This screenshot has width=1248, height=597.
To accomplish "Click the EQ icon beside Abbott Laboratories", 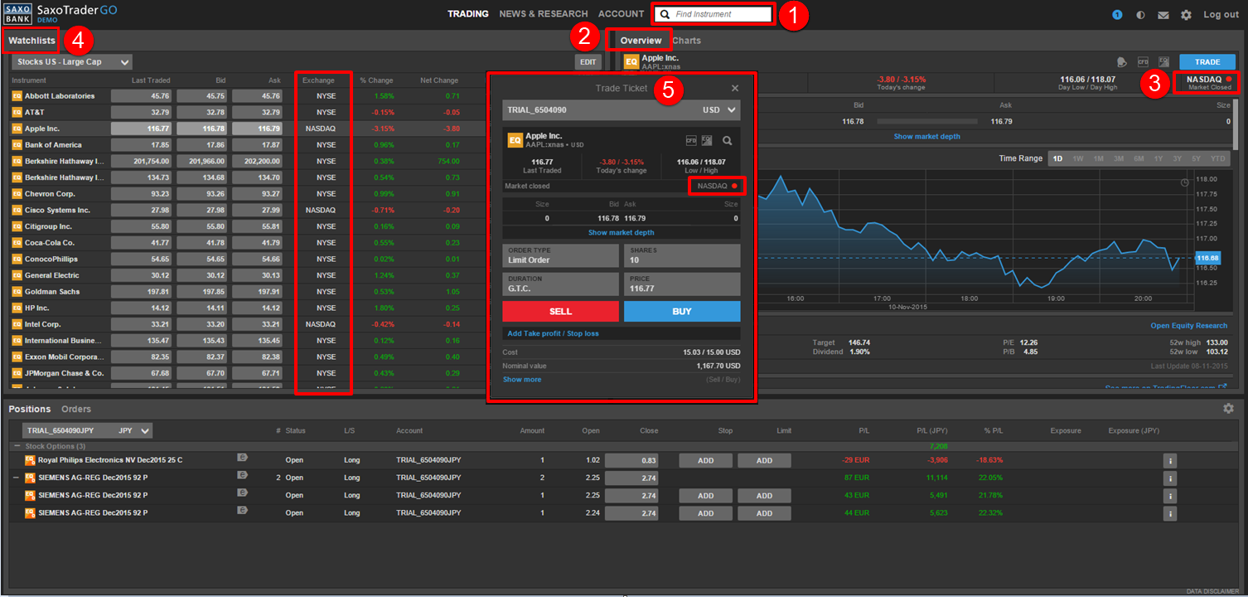I will 17,96.
